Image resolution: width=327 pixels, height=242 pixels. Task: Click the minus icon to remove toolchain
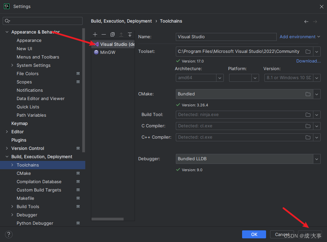pyautogui.click(x=104, y=35)
